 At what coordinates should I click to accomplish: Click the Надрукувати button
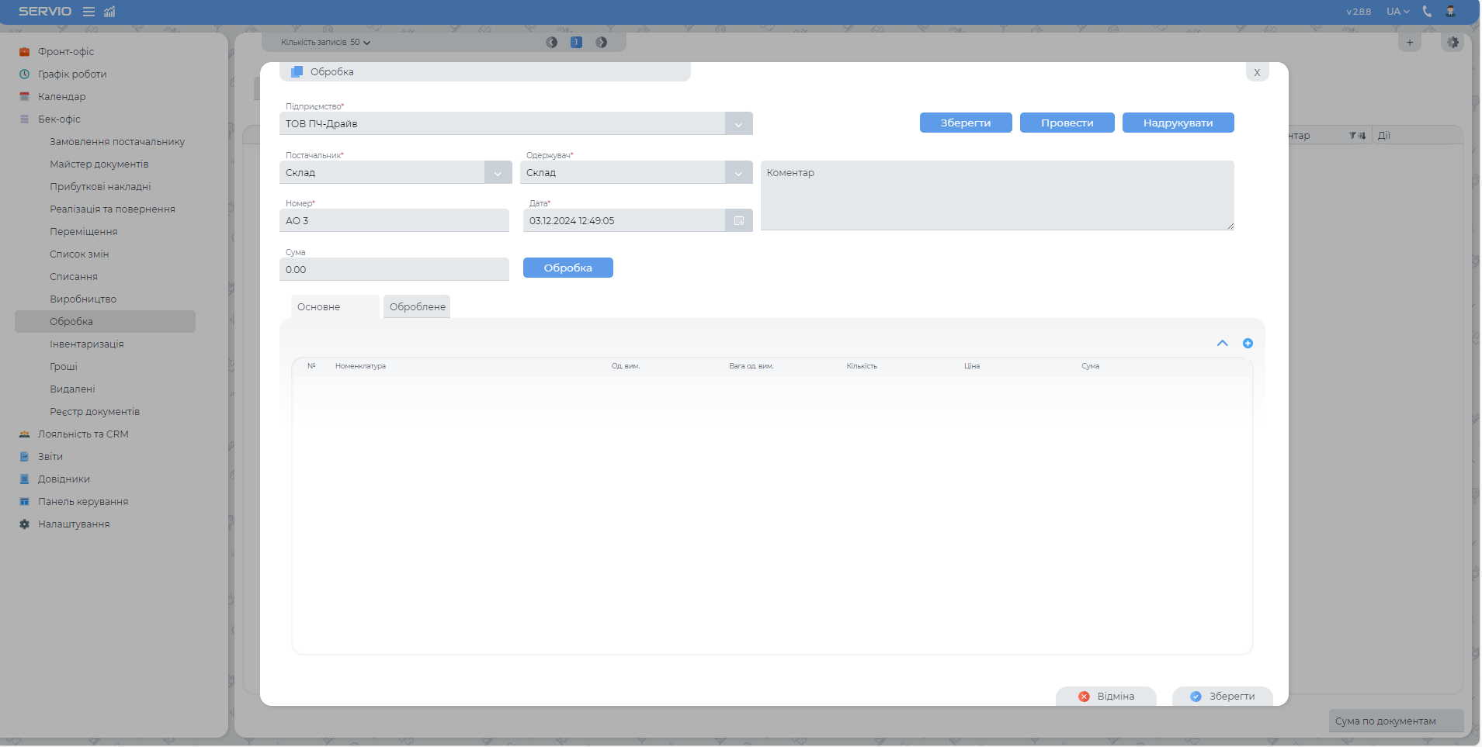[x=1178, y=123]
